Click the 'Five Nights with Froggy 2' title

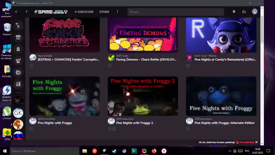(x=134, y=123)
